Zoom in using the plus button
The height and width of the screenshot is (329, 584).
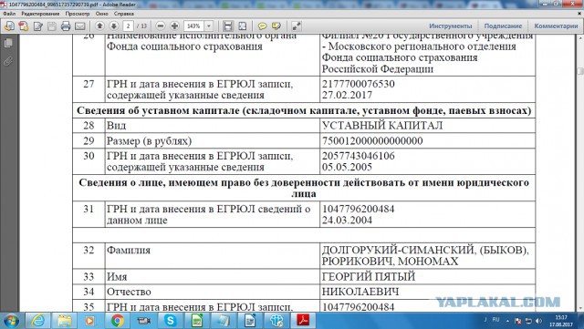174,26
